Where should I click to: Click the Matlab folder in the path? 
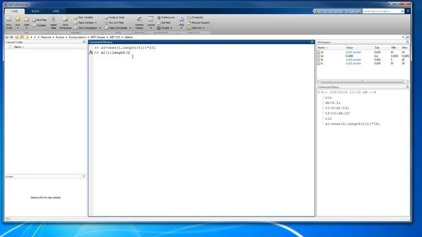(x=129, y=37)
